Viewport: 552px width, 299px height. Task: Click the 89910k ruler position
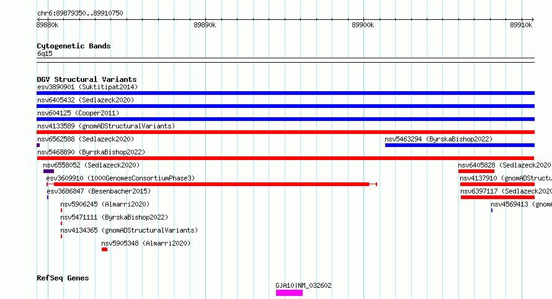(x=521, y=25)
